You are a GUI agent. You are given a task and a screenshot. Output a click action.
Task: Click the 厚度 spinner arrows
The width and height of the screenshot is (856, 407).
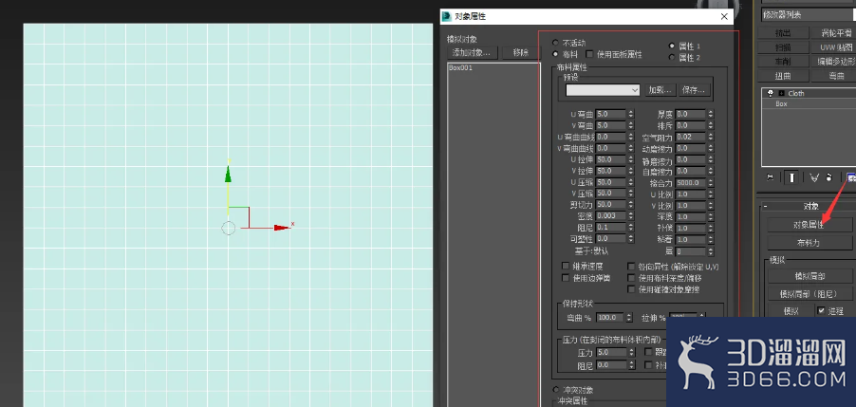710,114
